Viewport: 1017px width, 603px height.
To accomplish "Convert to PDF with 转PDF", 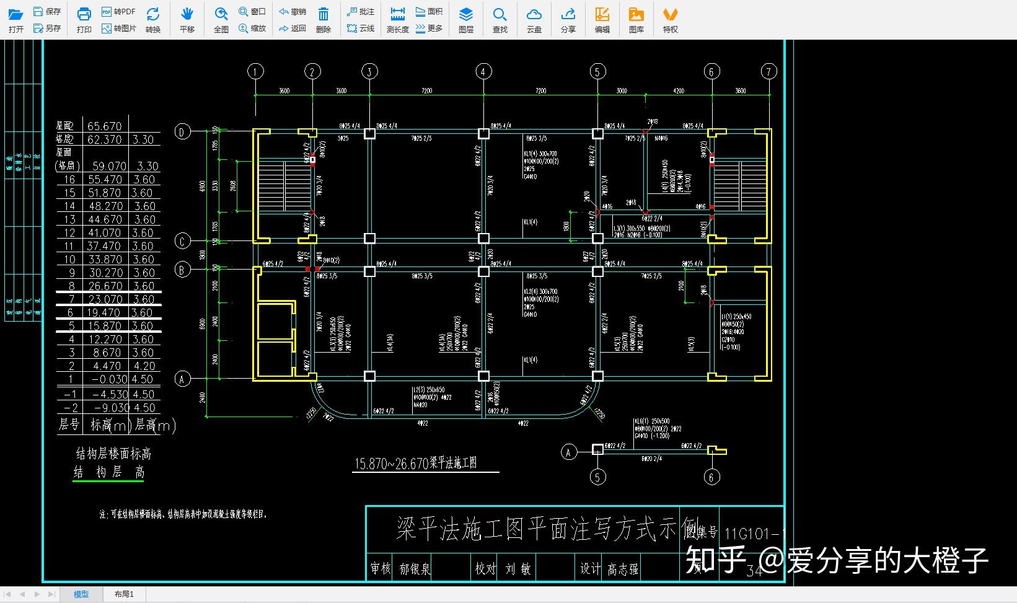I will (118, 11).
